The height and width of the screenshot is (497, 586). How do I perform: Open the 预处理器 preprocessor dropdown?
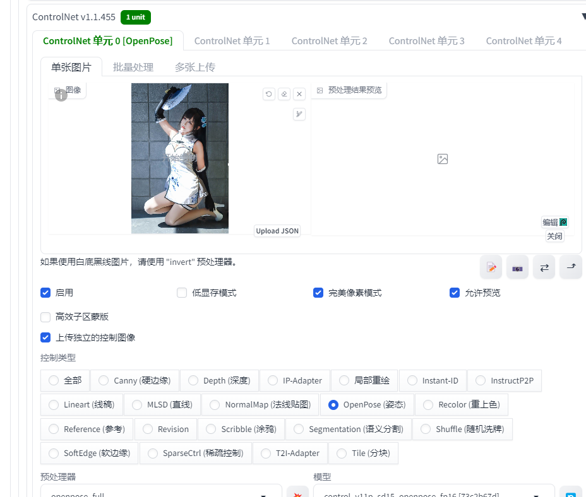coord(161,493)
